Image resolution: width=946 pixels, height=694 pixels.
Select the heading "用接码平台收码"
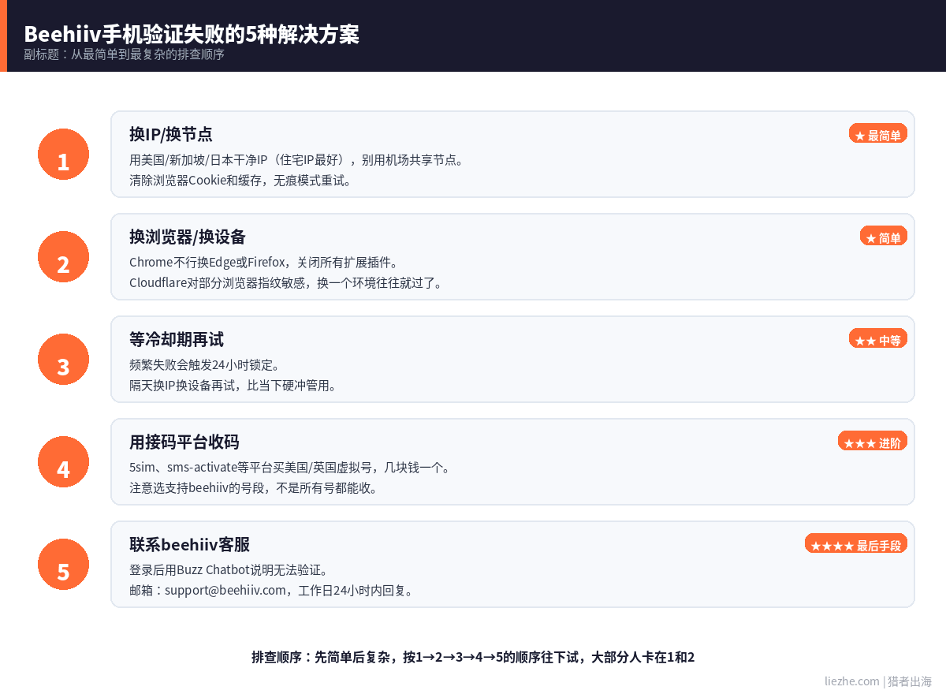[x=184, y=442]
